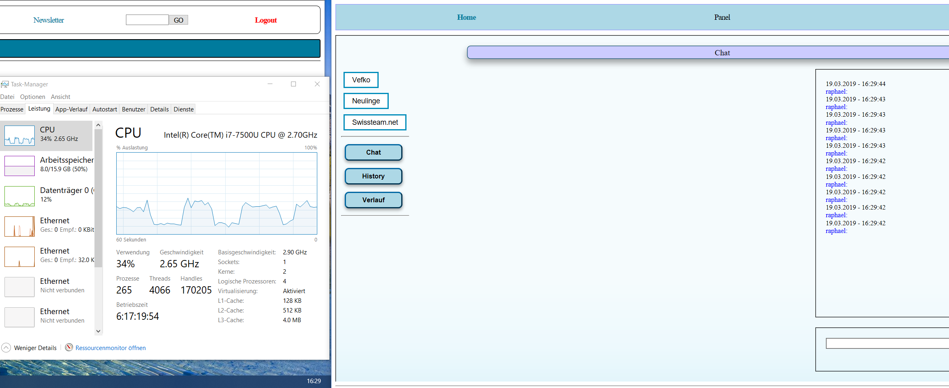Open the Datei menu
The width and height of the screenshot is (949, 388).
[x=7, y=97]
